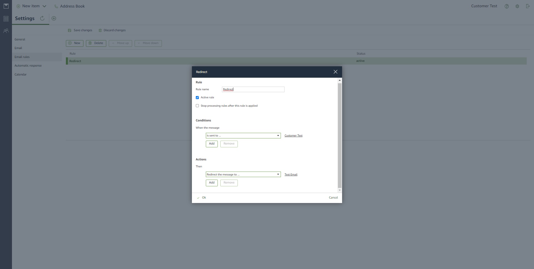Toggle the Active rule checkbox
The image size is (534, 269).
(197, 97)
